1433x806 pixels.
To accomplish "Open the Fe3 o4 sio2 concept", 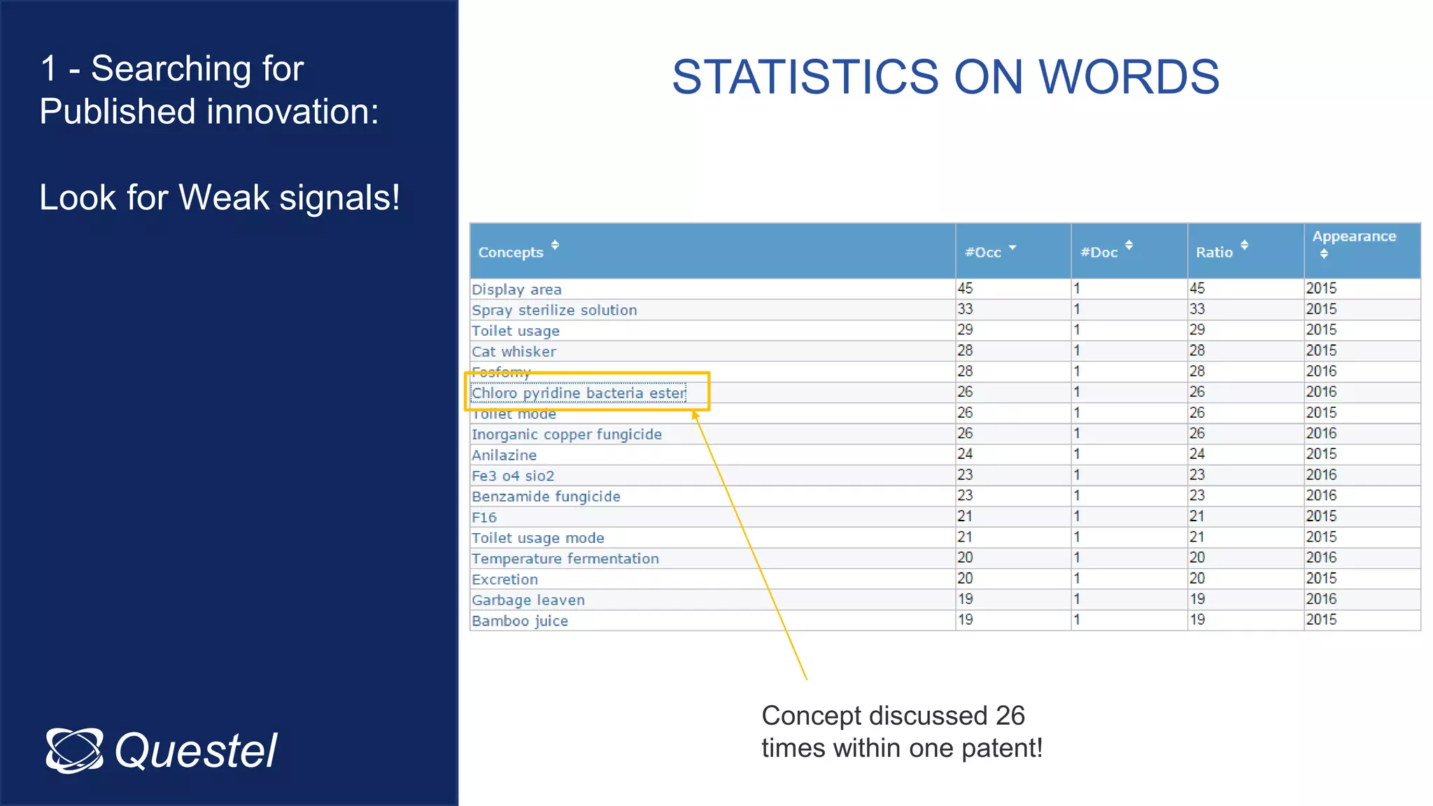I will click(513, 476).
